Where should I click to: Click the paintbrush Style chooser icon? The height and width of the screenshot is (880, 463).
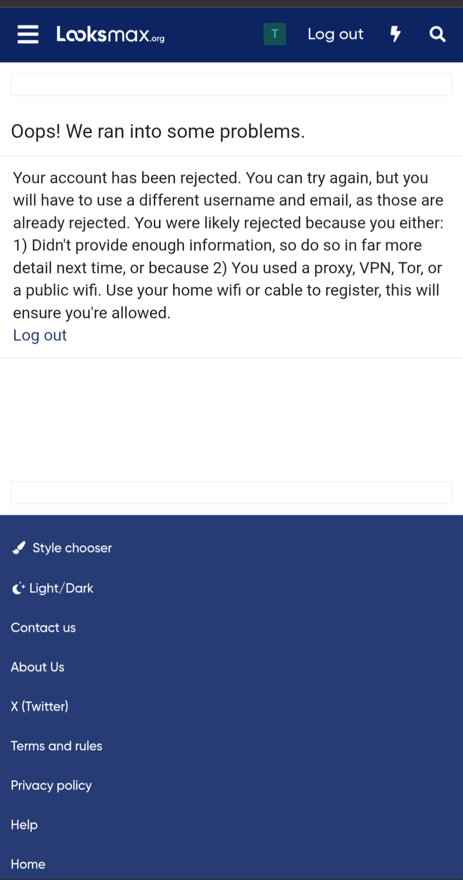[19, 548]
